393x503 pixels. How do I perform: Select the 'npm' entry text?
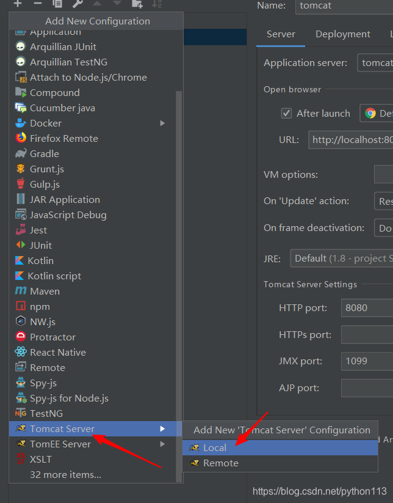point(40,307)
